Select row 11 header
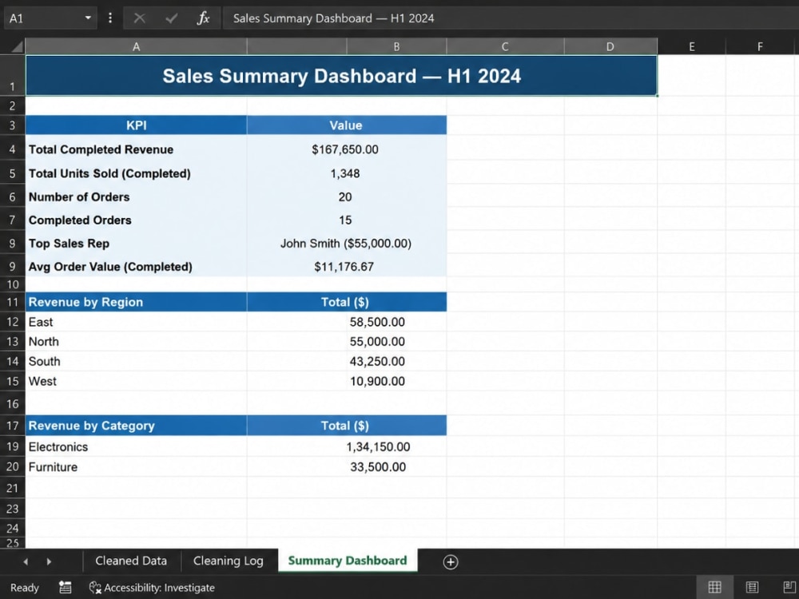Viewport: 799px width, 599px height. [x=12, y=302]
